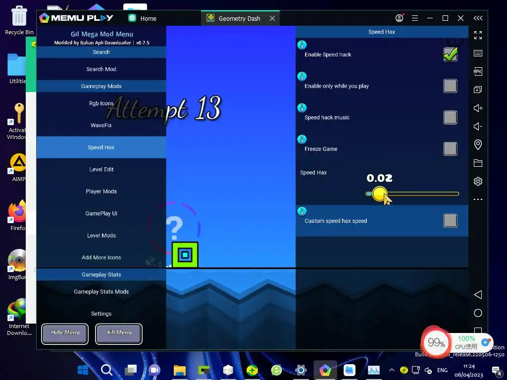The image size is (507, 380).
Task: Select Speed Hax in mod menu
Action: tap(101, 147)
